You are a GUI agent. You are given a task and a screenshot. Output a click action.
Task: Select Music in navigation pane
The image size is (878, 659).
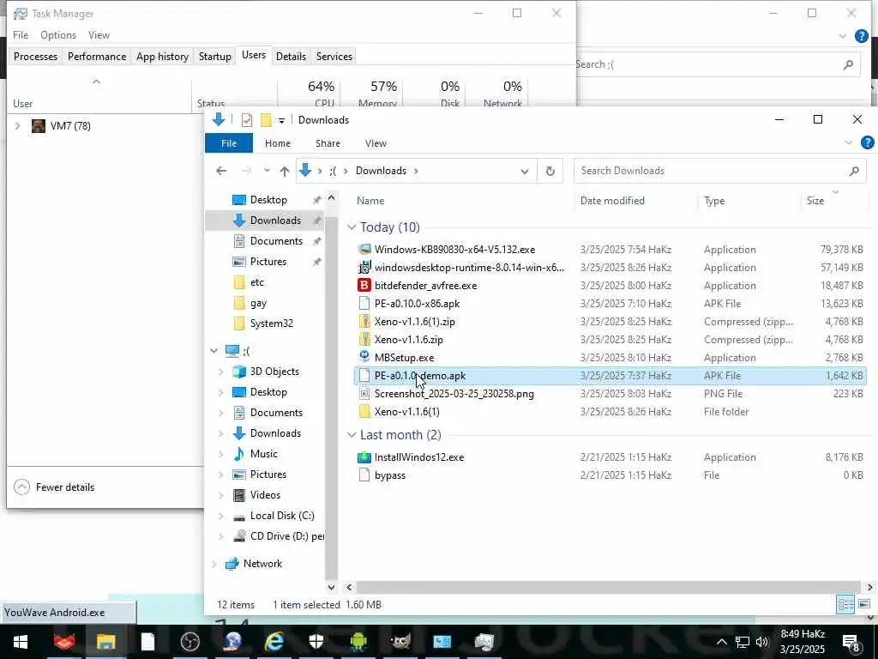point(264,454)
